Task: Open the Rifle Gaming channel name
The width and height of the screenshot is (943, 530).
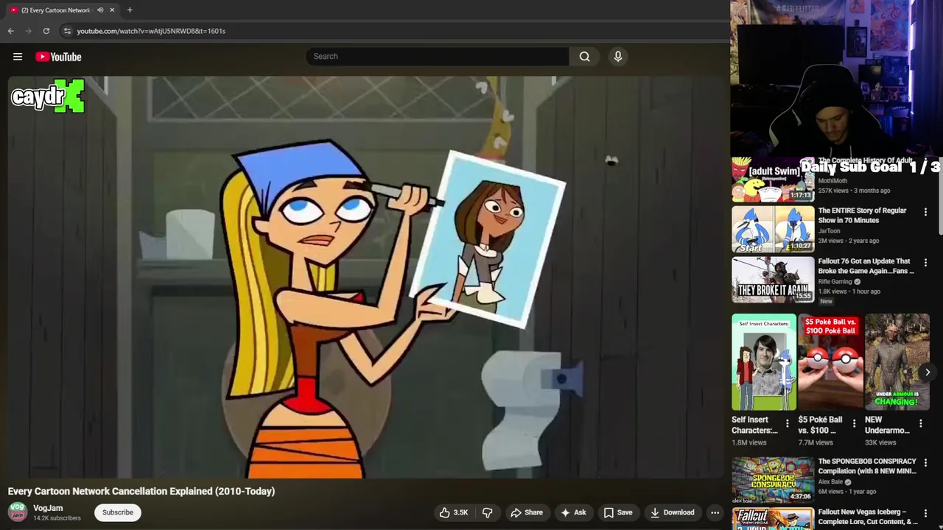Action: point(835,281)
